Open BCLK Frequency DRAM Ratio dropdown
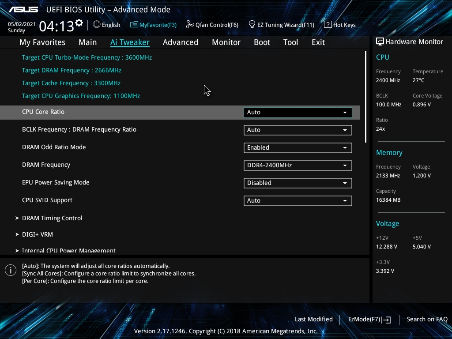The height and width of the screenshot is (339, 452). pyautogui.click(x=298, y=130)
